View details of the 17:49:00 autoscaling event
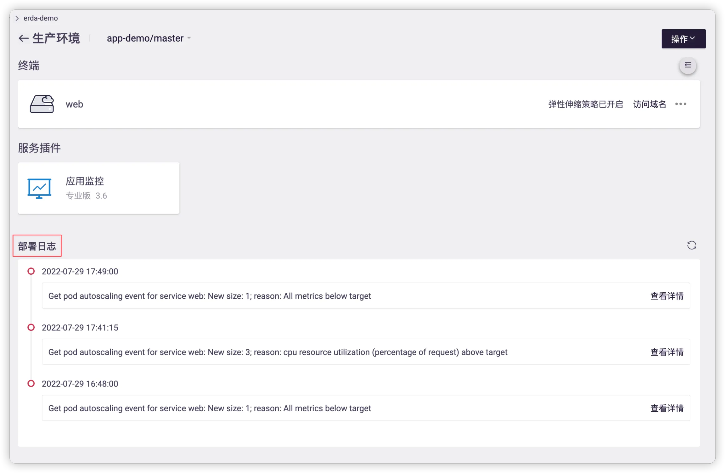 coord(666,296)
